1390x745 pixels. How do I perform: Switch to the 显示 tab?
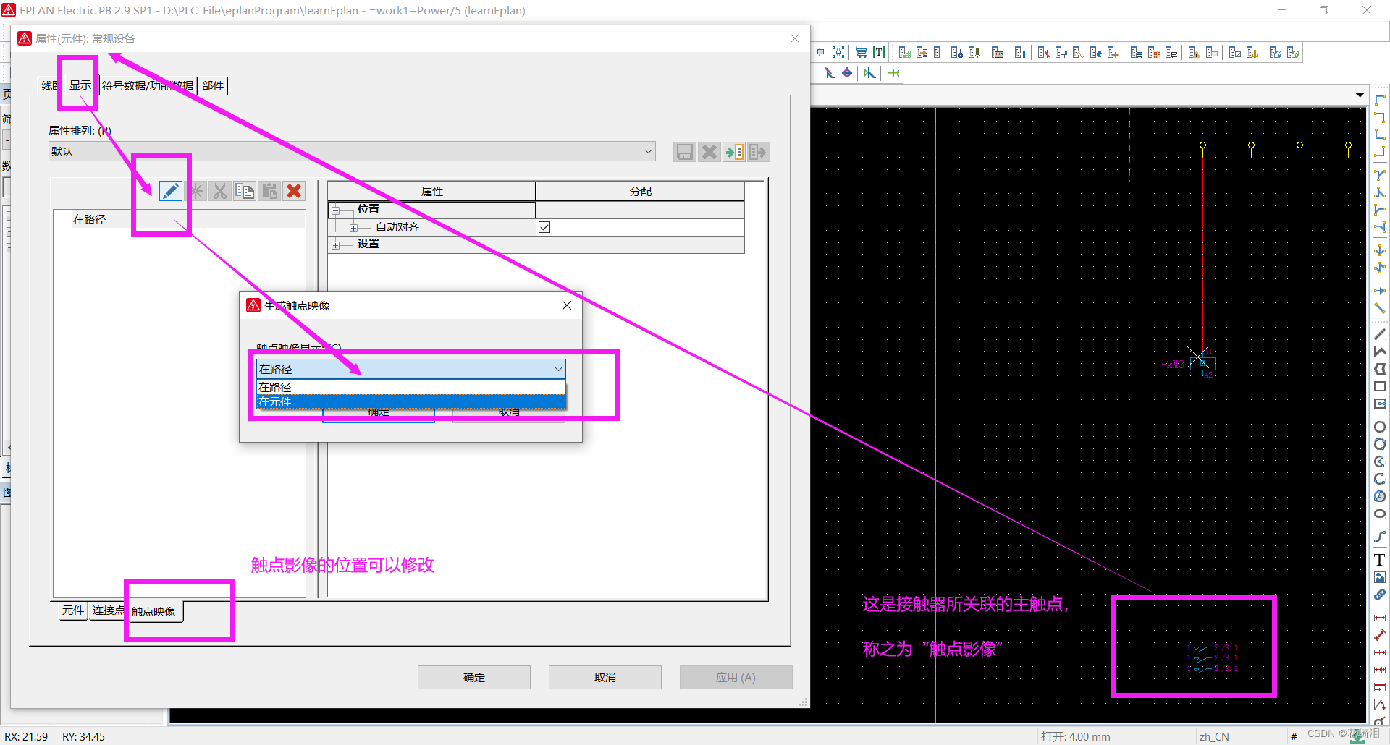tap(80, 85)
